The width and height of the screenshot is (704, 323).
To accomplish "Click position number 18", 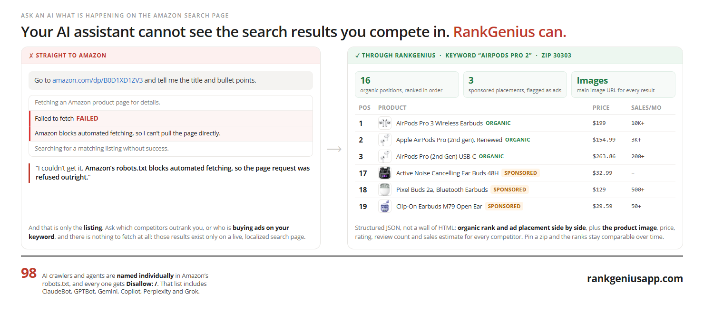I will 363,190.
